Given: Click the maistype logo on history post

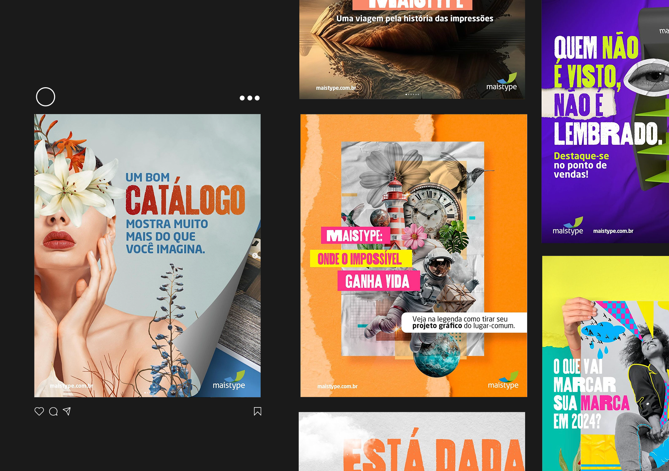Looking at the screenshot, I should click(501, 82).
